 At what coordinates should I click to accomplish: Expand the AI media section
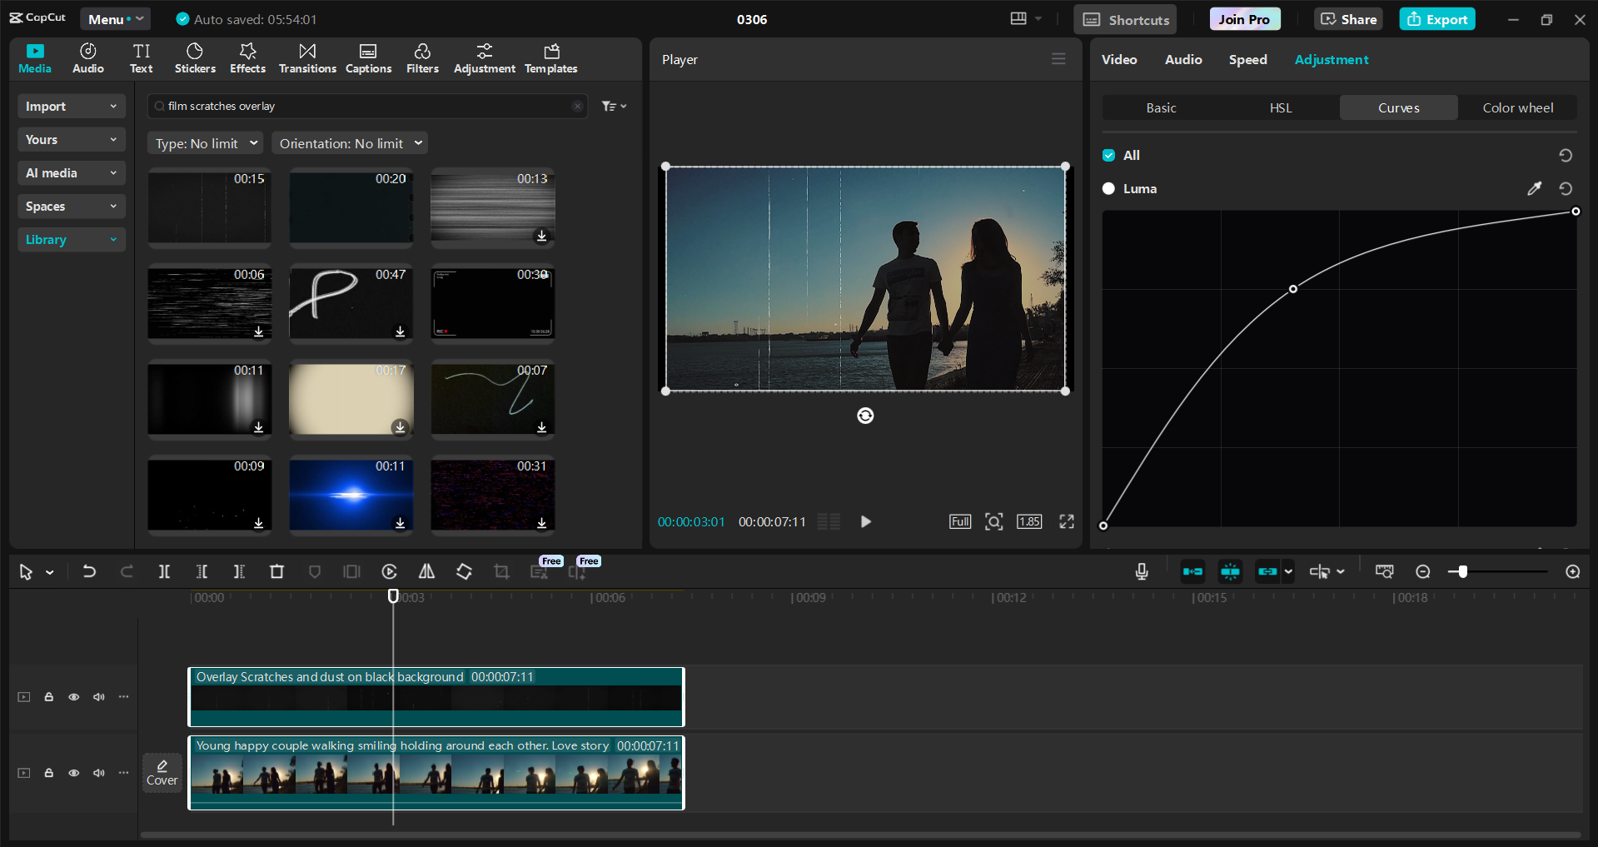tap(71, 173)
